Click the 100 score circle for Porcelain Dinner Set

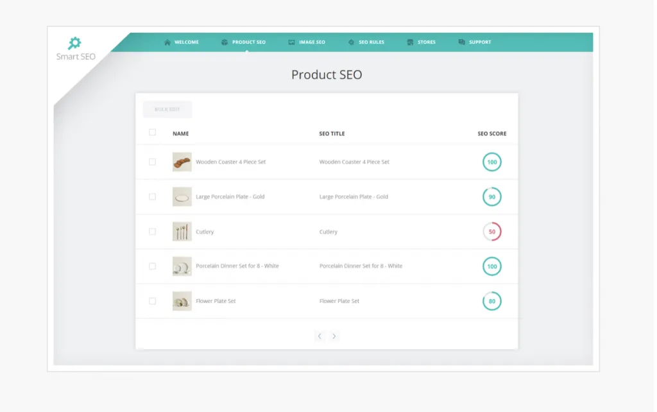click(492, 266)
